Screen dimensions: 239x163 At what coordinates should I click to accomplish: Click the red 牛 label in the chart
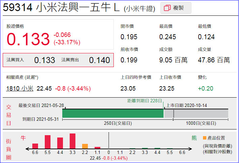pos(23,138)
